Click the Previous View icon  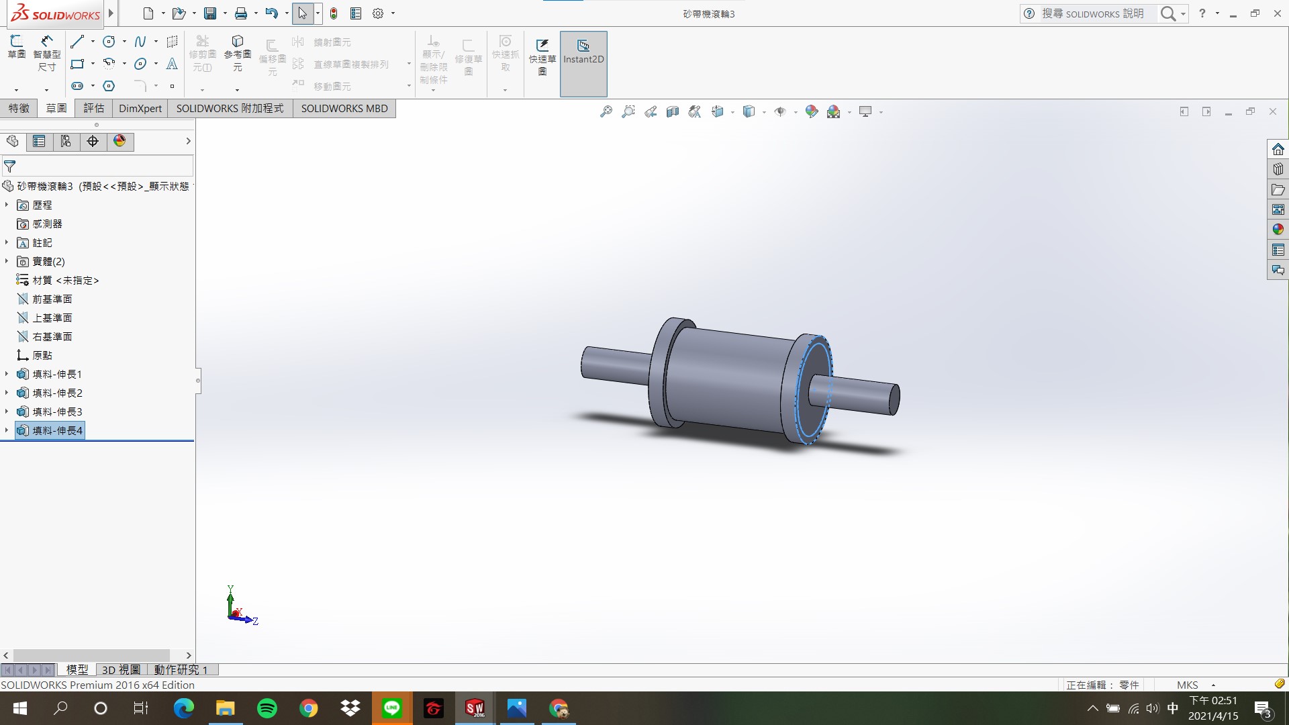[651, 111]
